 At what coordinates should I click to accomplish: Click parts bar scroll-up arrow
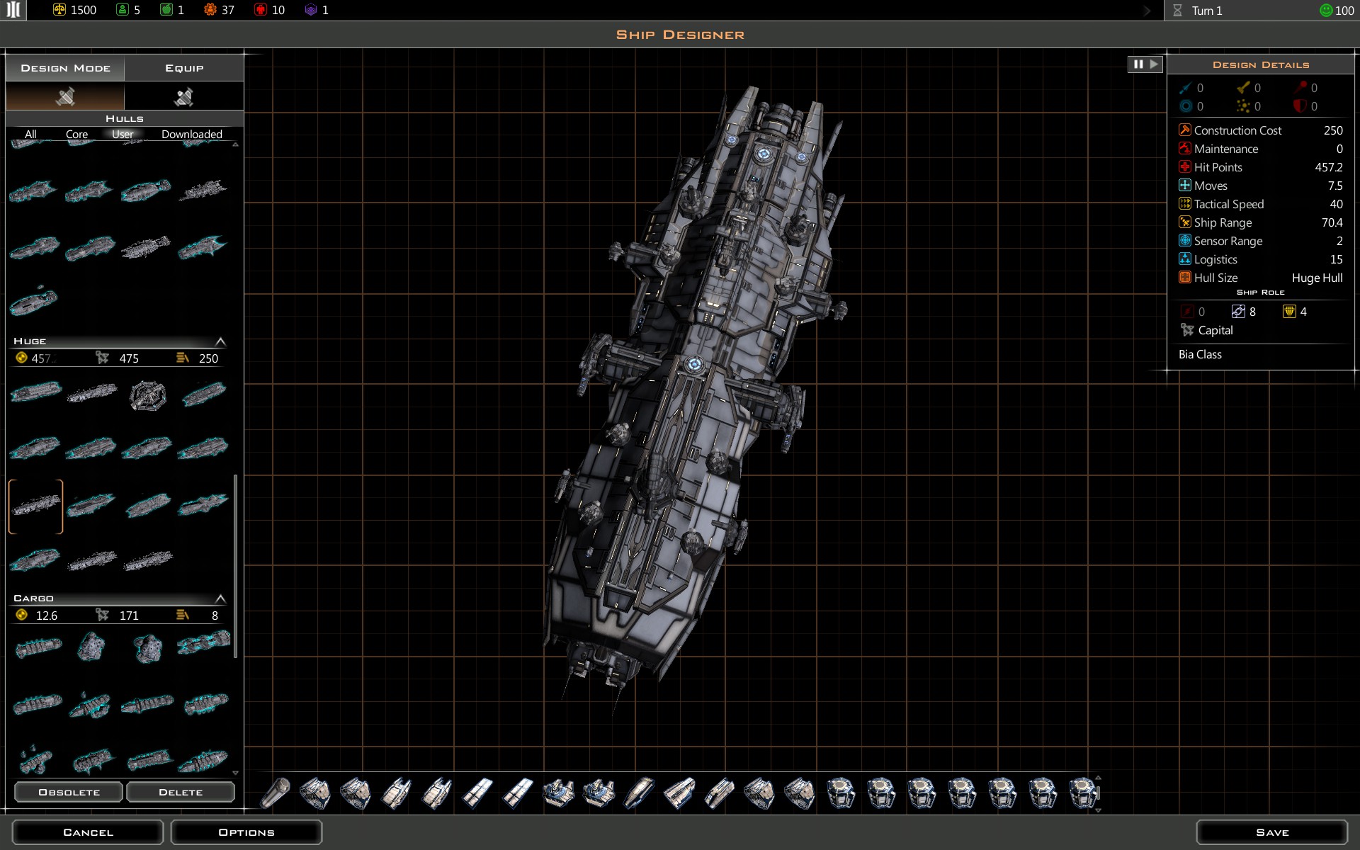coord(1098,778)
